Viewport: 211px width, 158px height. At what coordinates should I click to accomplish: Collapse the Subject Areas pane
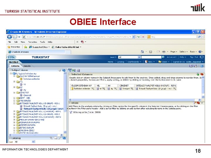pyautogui.click(x=10, y=70)
